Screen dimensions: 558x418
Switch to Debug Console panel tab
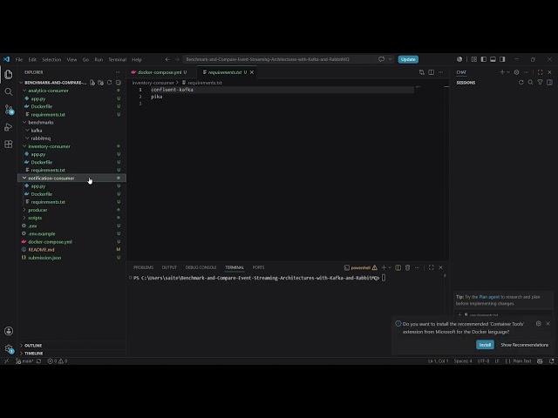(201, 267)
